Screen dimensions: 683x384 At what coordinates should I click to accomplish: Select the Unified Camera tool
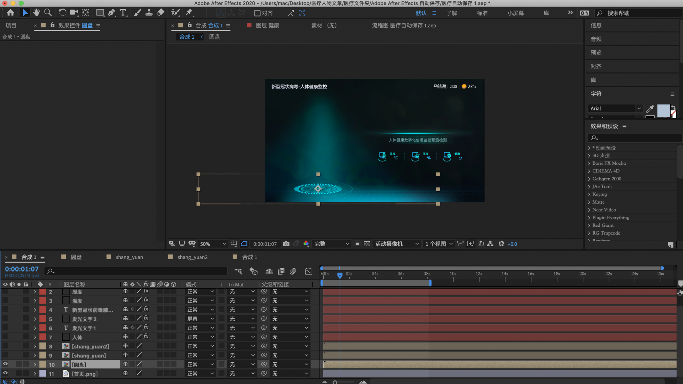[74, 13]
